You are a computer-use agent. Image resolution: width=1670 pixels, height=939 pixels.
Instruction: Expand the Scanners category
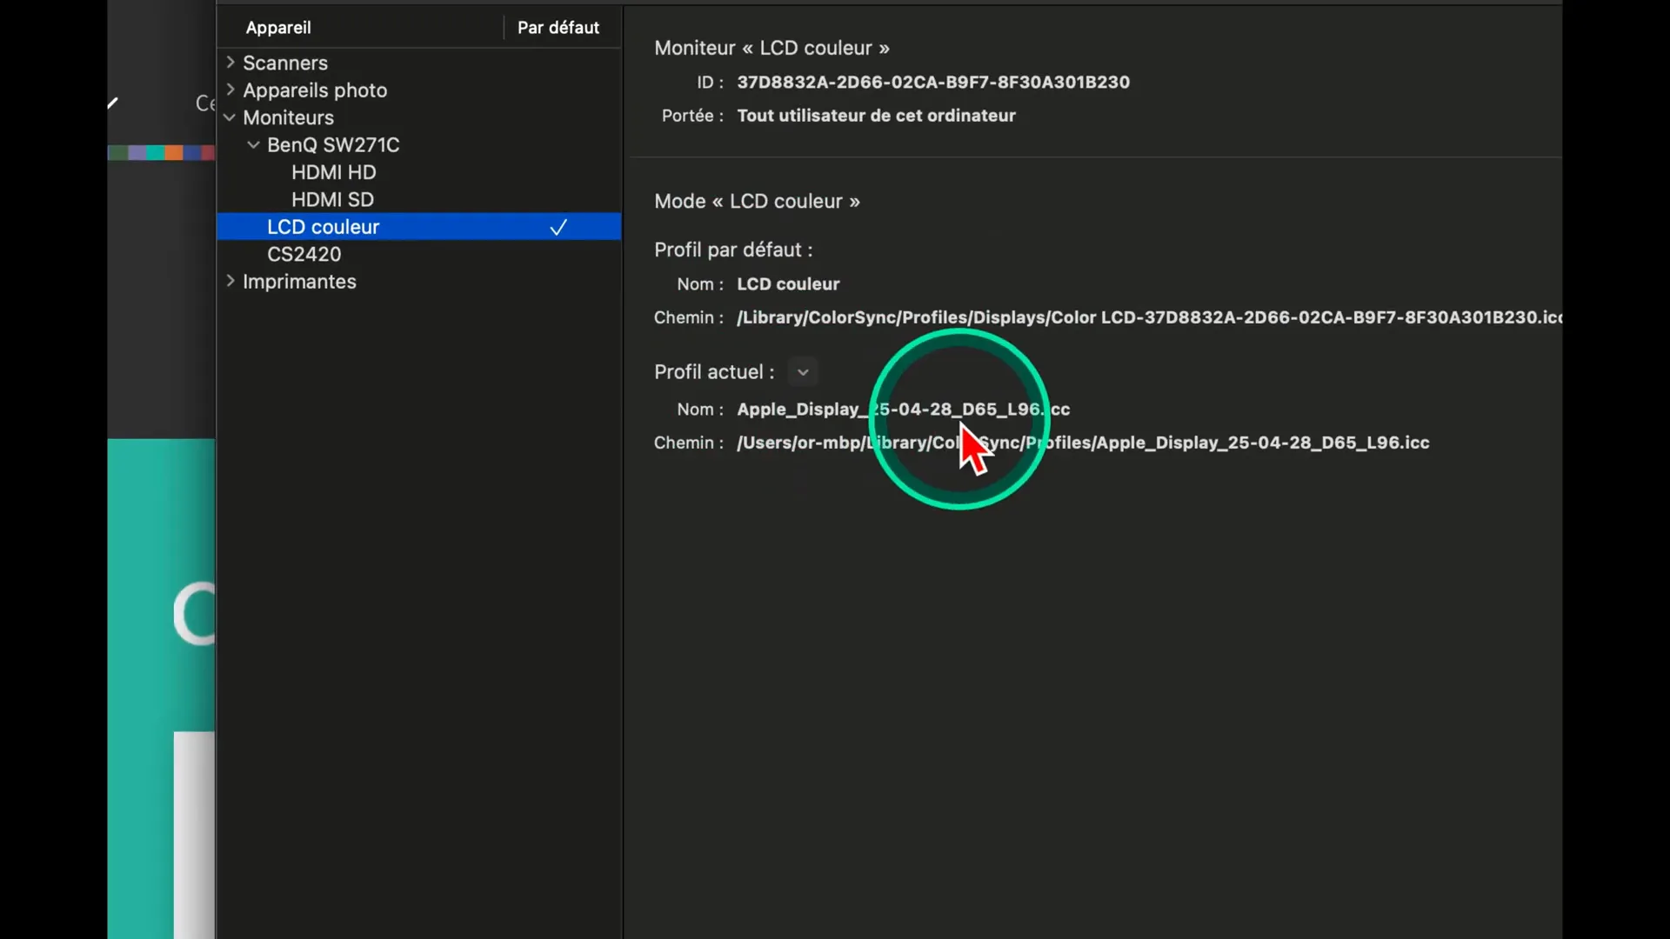point(230,63)
